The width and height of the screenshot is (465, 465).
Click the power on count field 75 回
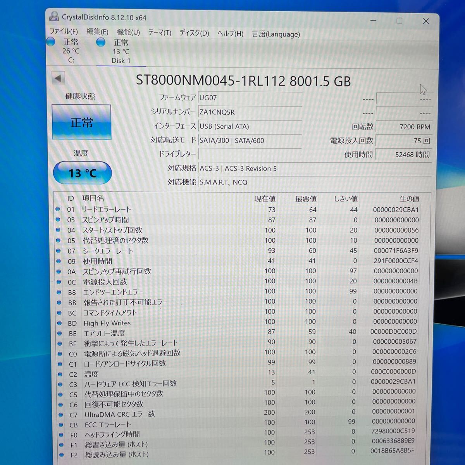pyautogui.click(x=404, y=141)
